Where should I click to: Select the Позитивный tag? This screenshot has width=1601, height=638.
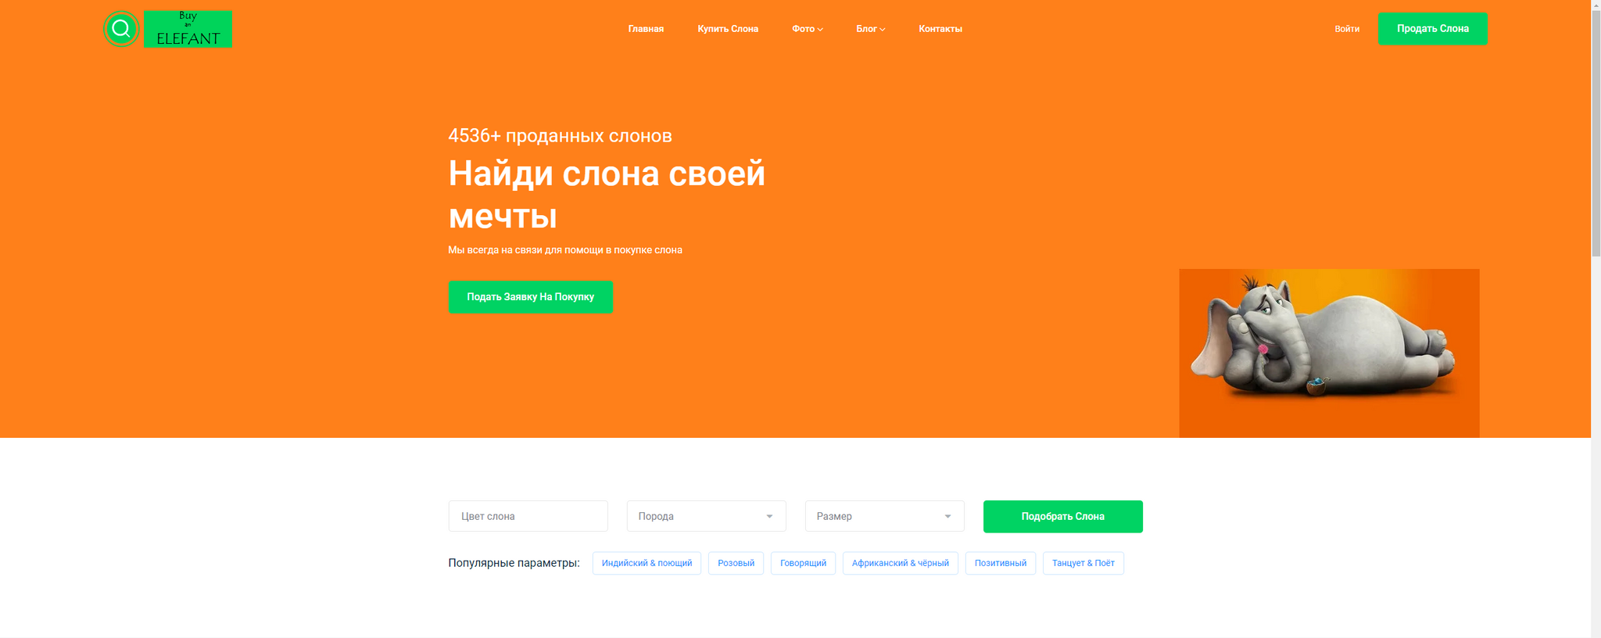[x=1000, y=563]
